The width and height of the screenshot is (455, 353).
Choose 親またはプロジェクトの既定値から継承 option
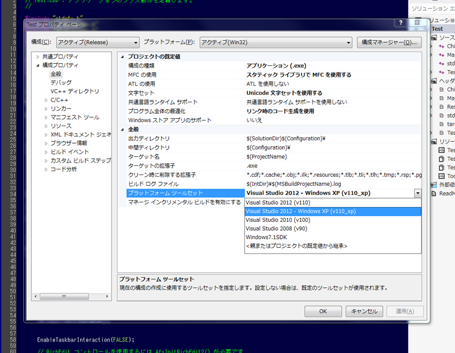(333, 246)
